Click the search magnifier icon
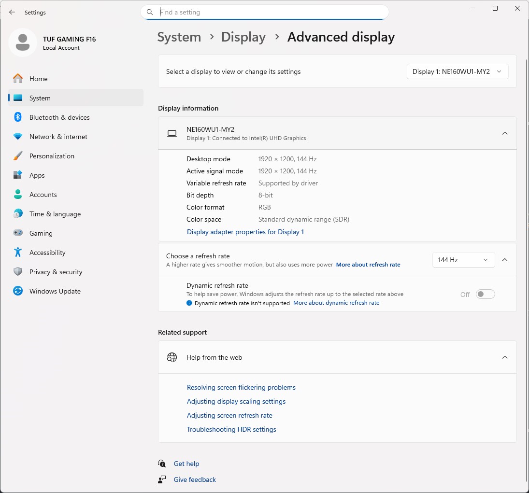 150,12
